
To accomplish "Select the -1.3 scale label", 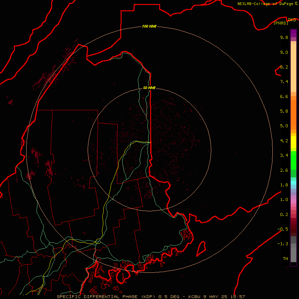I will 283,244.
